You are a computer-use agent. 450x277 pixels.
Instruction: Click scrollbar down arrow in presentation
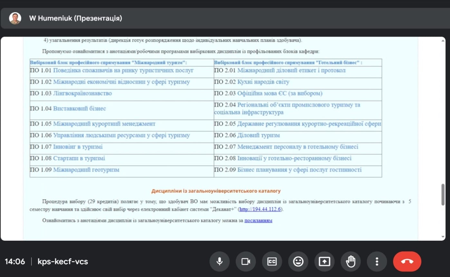(x=443, y=237)
